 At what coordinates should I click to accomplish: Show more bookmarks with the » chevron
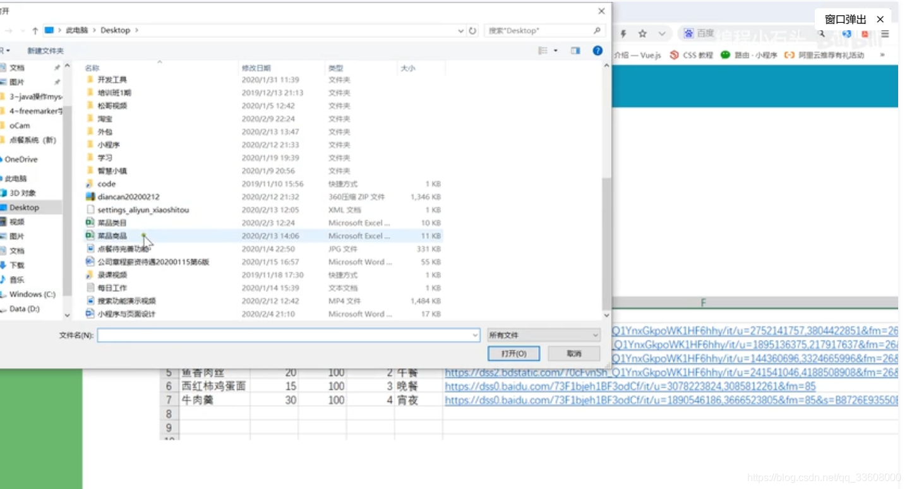point(882,56)
